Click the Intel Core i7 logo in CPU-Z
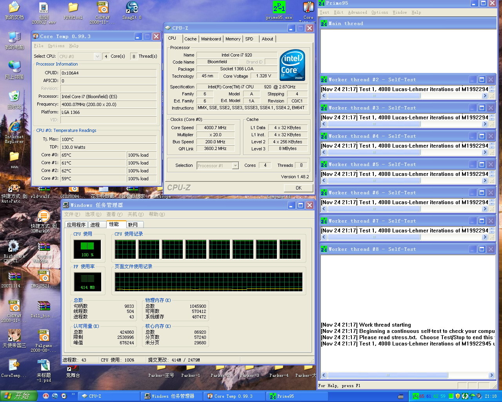The height and width of the screenshot is (402, 502). click(x=292, y=65)
